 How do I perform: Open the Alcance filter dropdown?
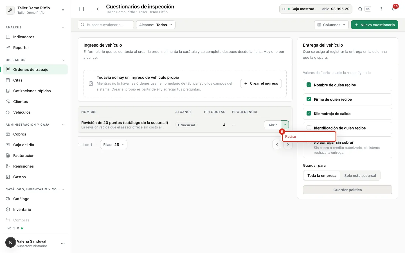(x=156, y=25)
